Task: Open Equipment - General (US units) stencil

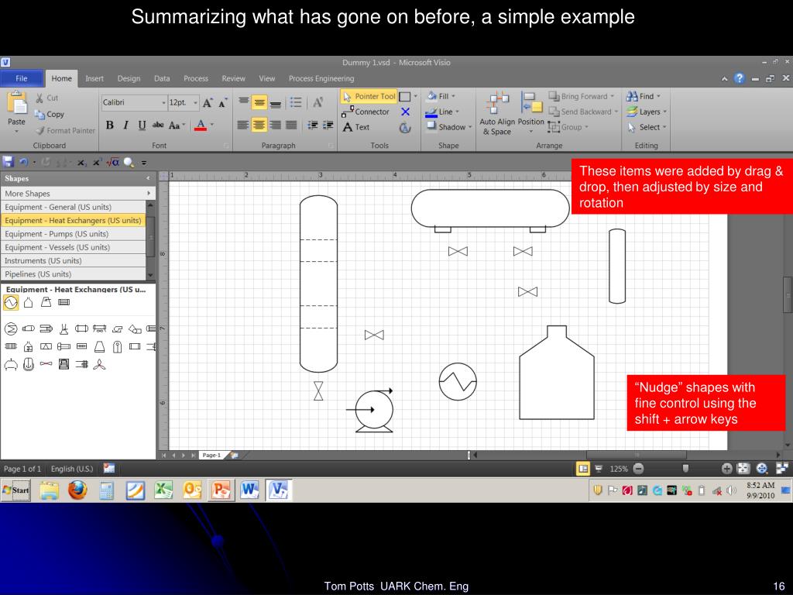Action: [x=74, y=207]
